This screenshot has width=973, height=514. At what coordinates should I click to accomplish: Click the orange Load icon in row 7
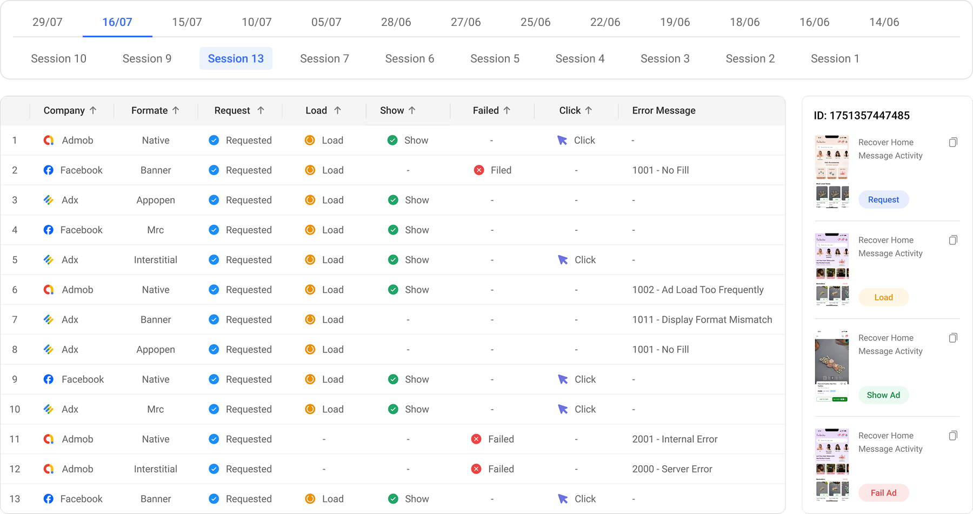(x=310, y=320)
